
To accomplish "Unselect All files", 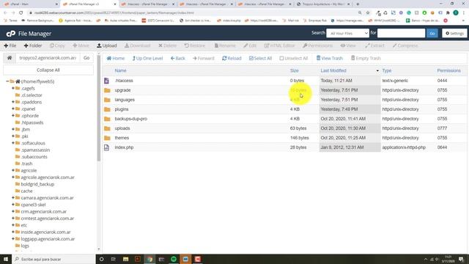I will point(293,58).
